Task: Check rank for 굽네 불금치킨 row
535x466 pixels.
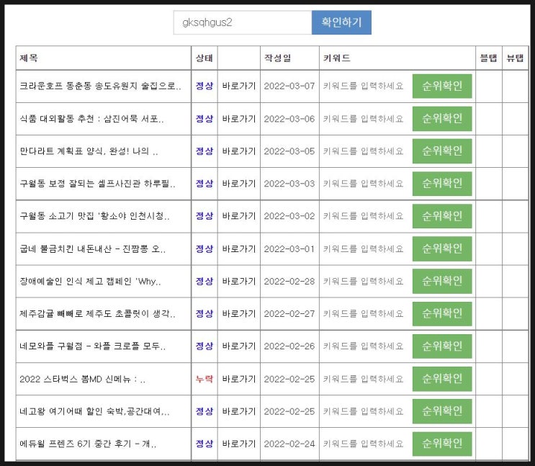Action: [442, 248]
